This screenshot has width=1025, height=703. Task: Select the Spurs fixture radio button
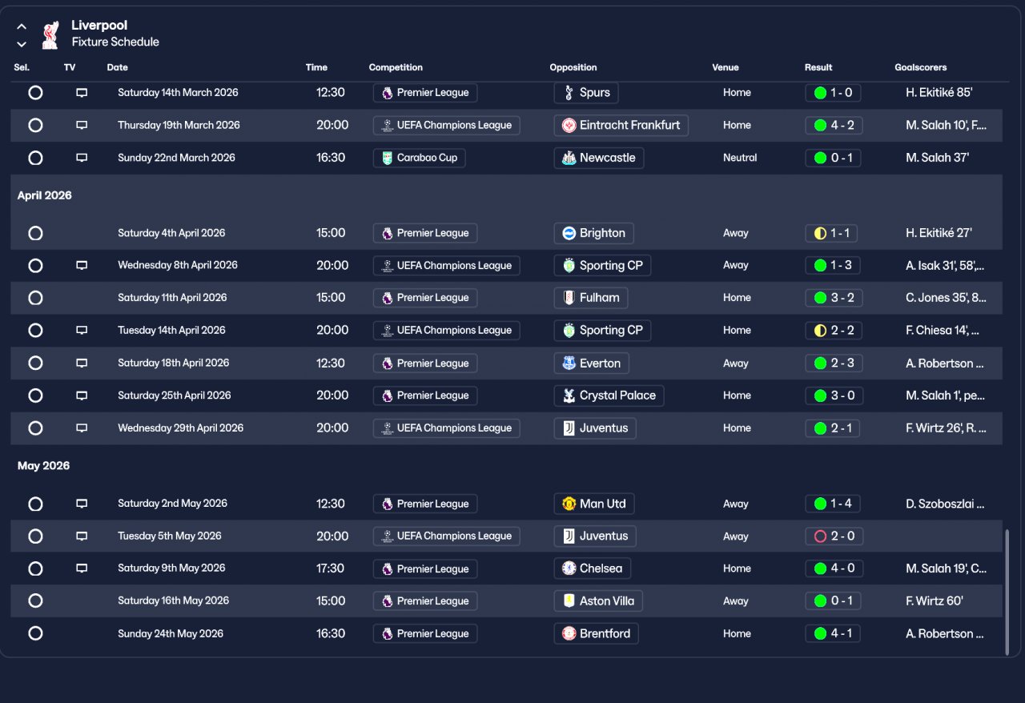(35, 93)
